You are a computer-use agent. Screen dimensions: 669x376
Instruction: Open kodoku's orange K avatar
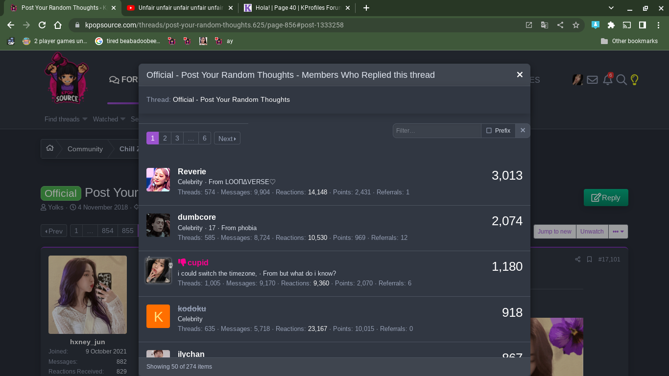158,316
